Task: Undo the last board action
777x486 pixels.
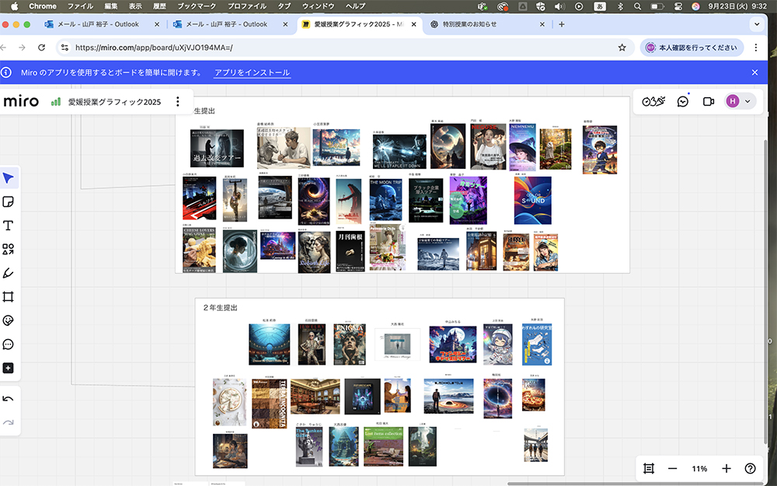Action: (9, 399)
